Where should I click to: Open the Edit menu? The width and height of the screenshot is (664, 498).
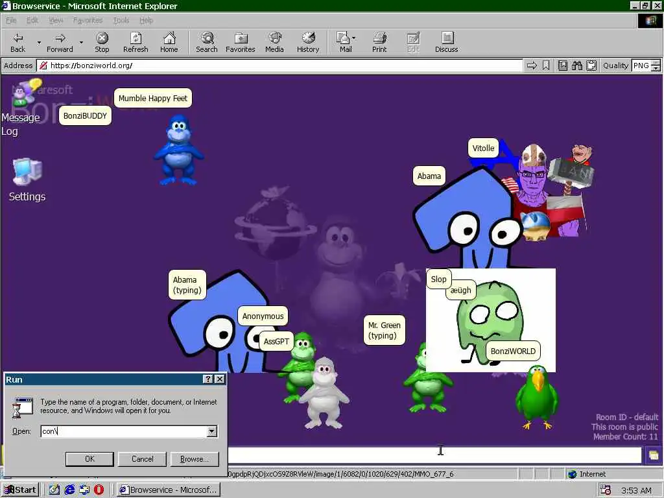32,20
